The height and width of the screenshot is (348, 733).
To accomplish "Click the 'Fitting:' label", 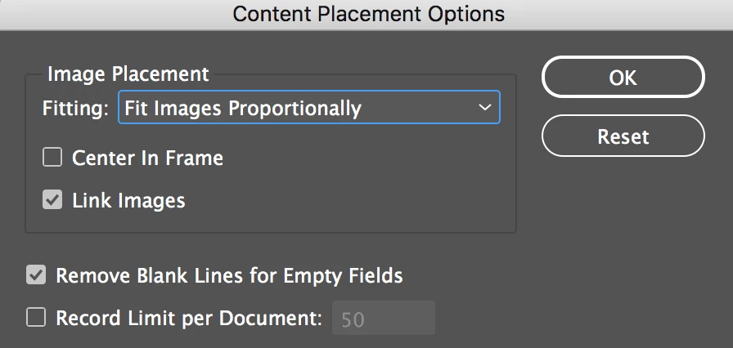I will 75,108.
